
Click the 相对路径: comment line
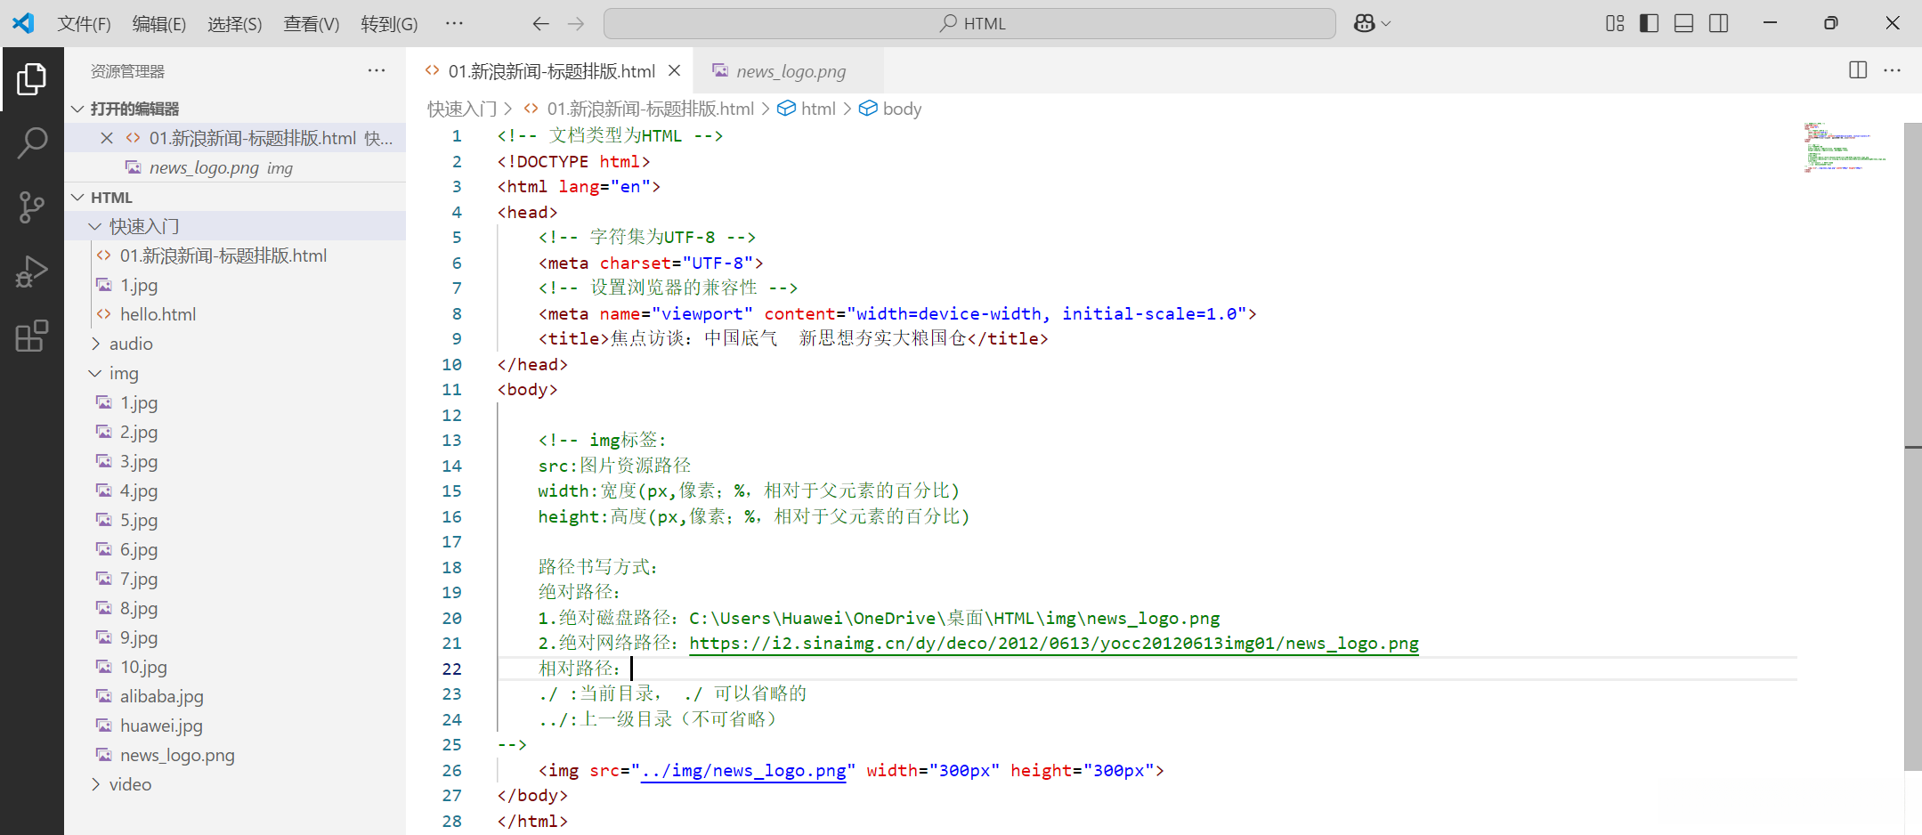pos(580,669)
